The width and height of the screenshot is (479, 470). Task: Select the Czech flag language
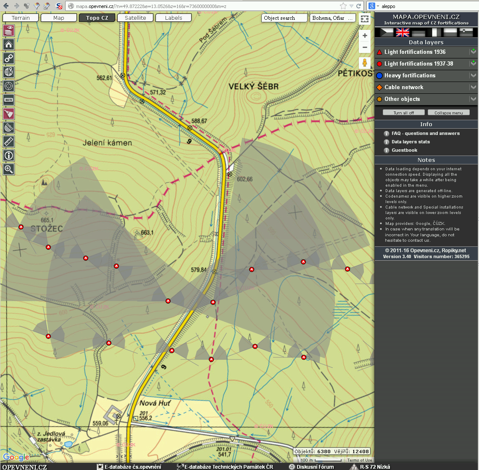(386, 32)
